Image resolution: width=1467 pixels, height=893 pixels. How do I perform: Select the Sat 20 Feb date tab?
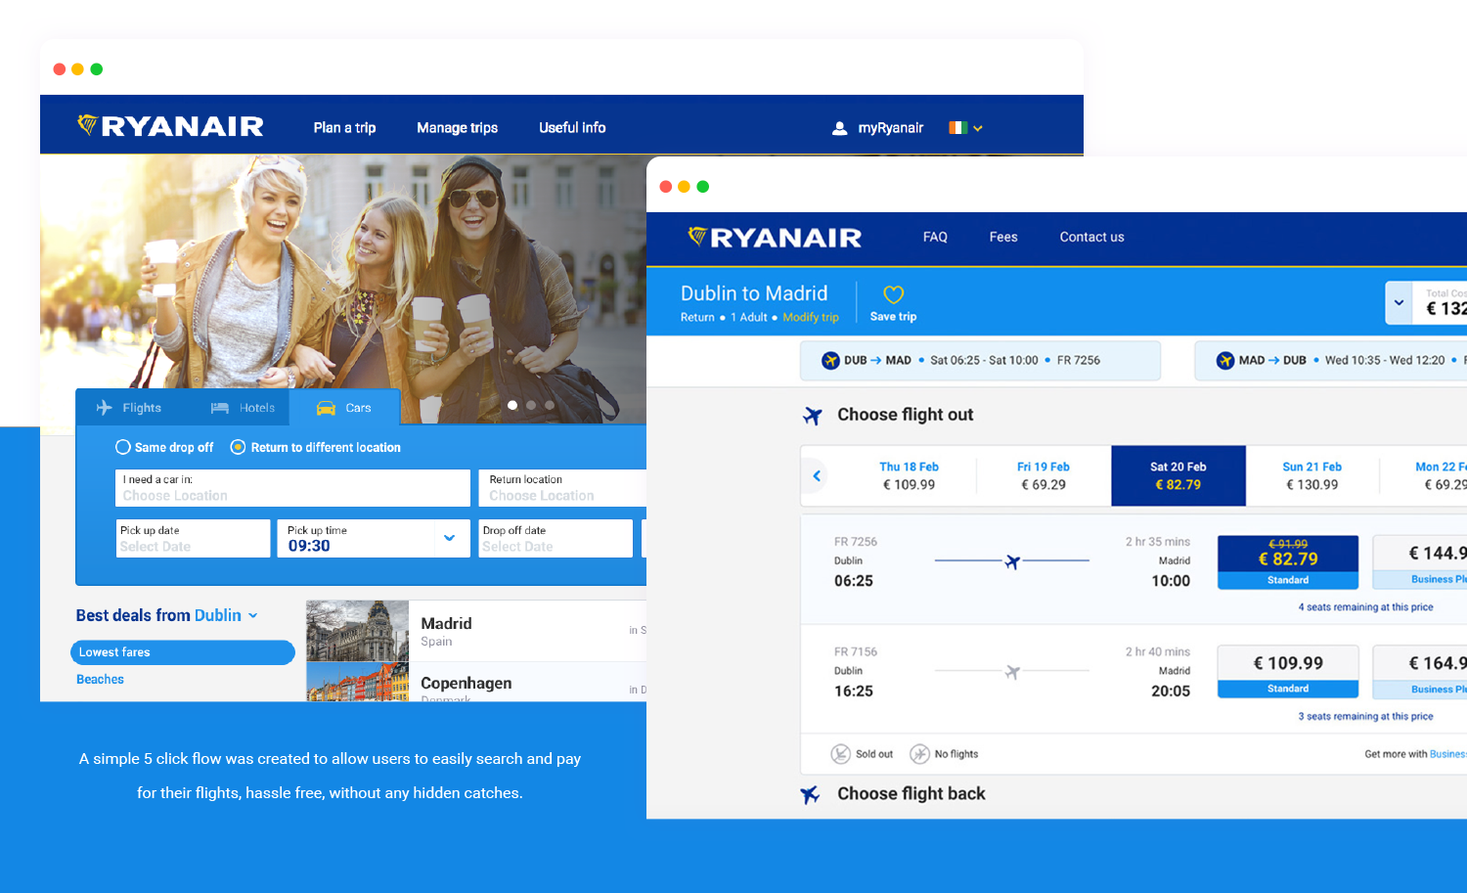(1178, 476)
